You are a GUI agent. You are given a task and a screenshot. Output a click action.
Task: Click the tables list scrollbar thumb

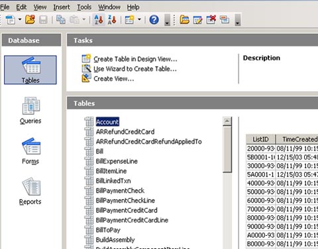coord(227,149)
